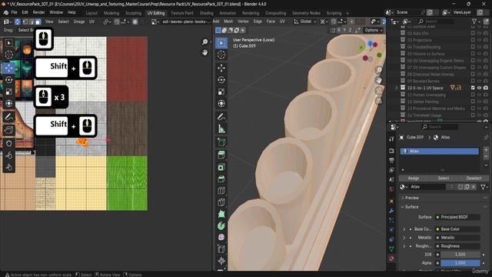
Task: Select the Cursor tool in UV editor toolbar
Action: tap(8, 55)
